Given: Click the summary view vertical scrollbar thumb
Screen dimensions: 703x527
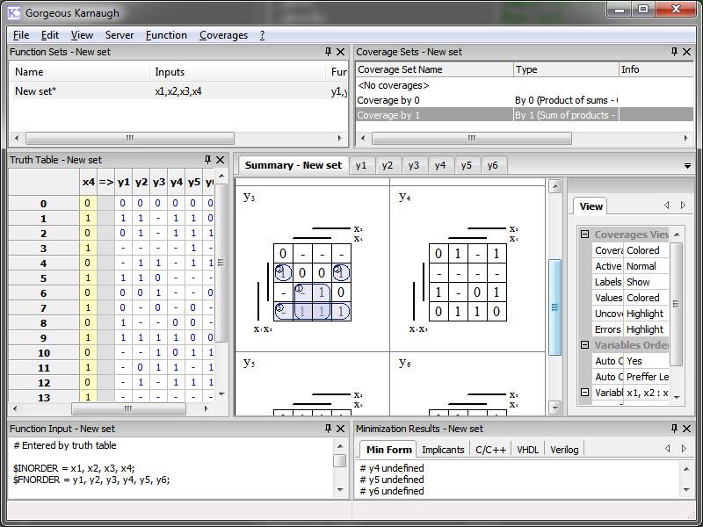Looking at the screenshot, I should coord(554,307).
